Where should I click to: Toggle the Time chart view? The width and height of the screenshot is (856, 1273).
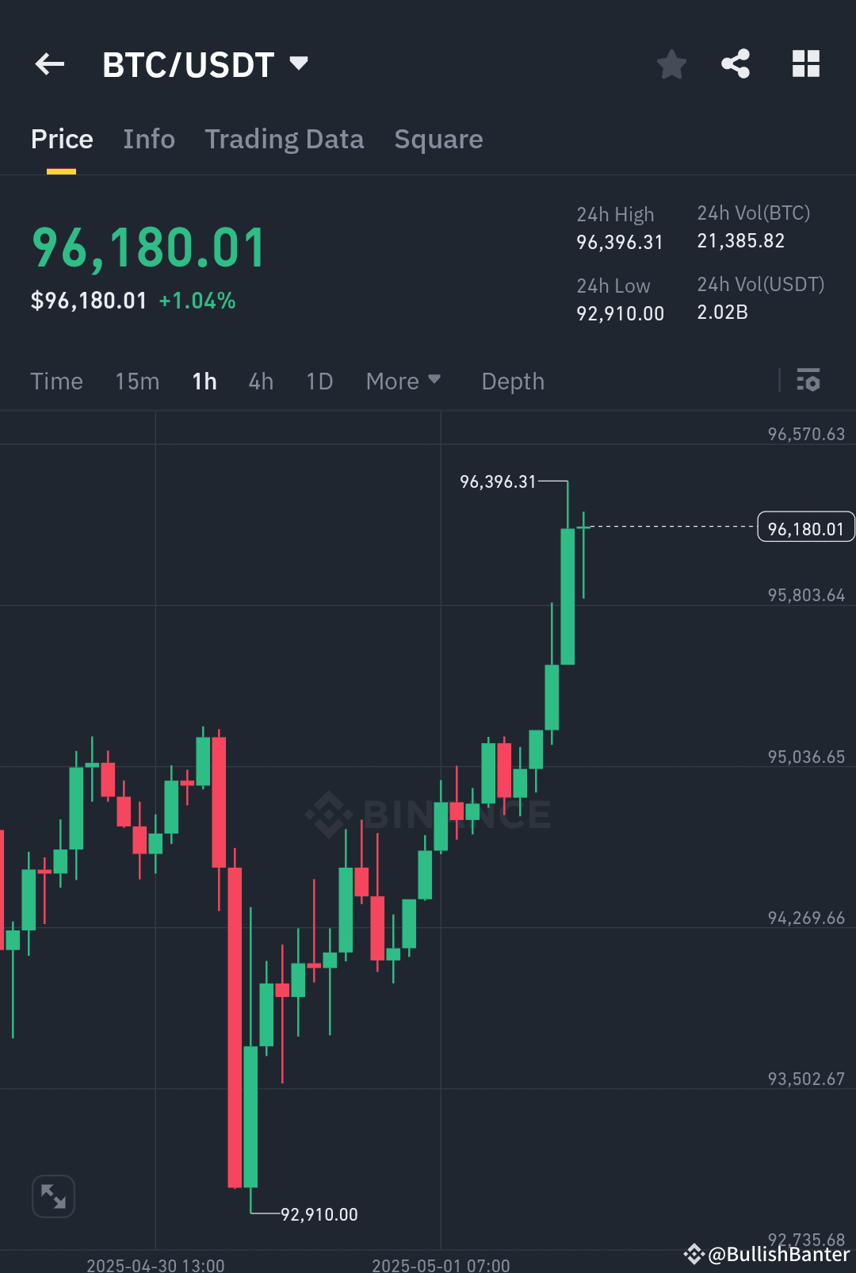56,382
